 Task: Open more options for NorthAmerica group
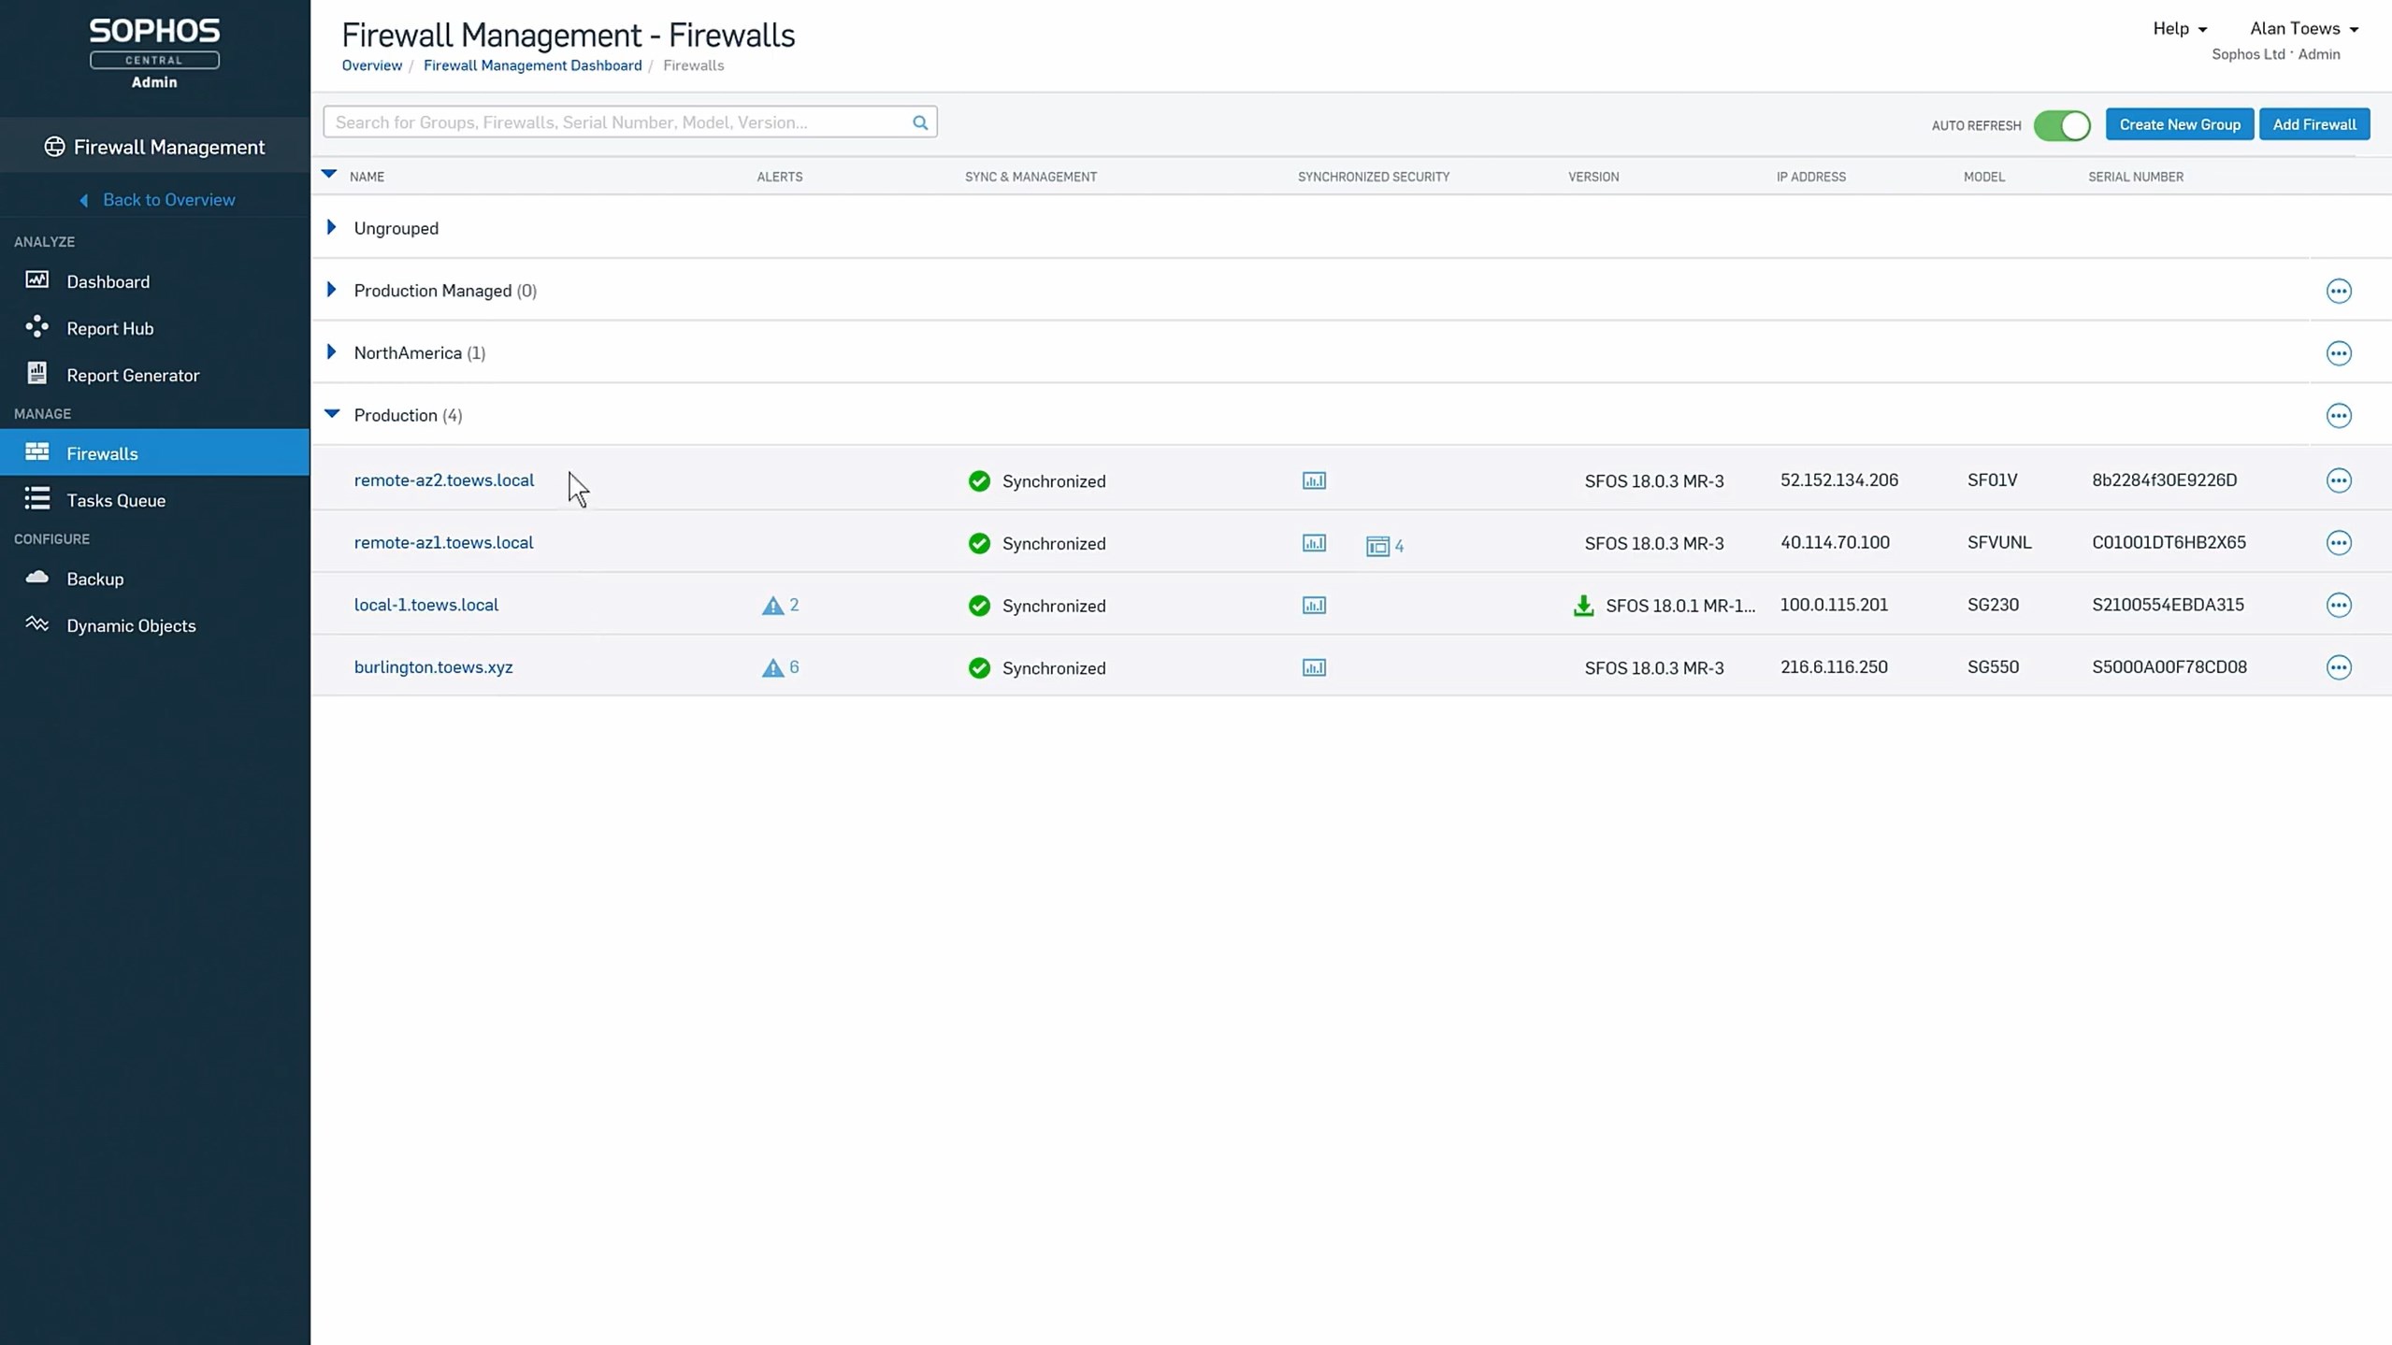click(2338, 353)
